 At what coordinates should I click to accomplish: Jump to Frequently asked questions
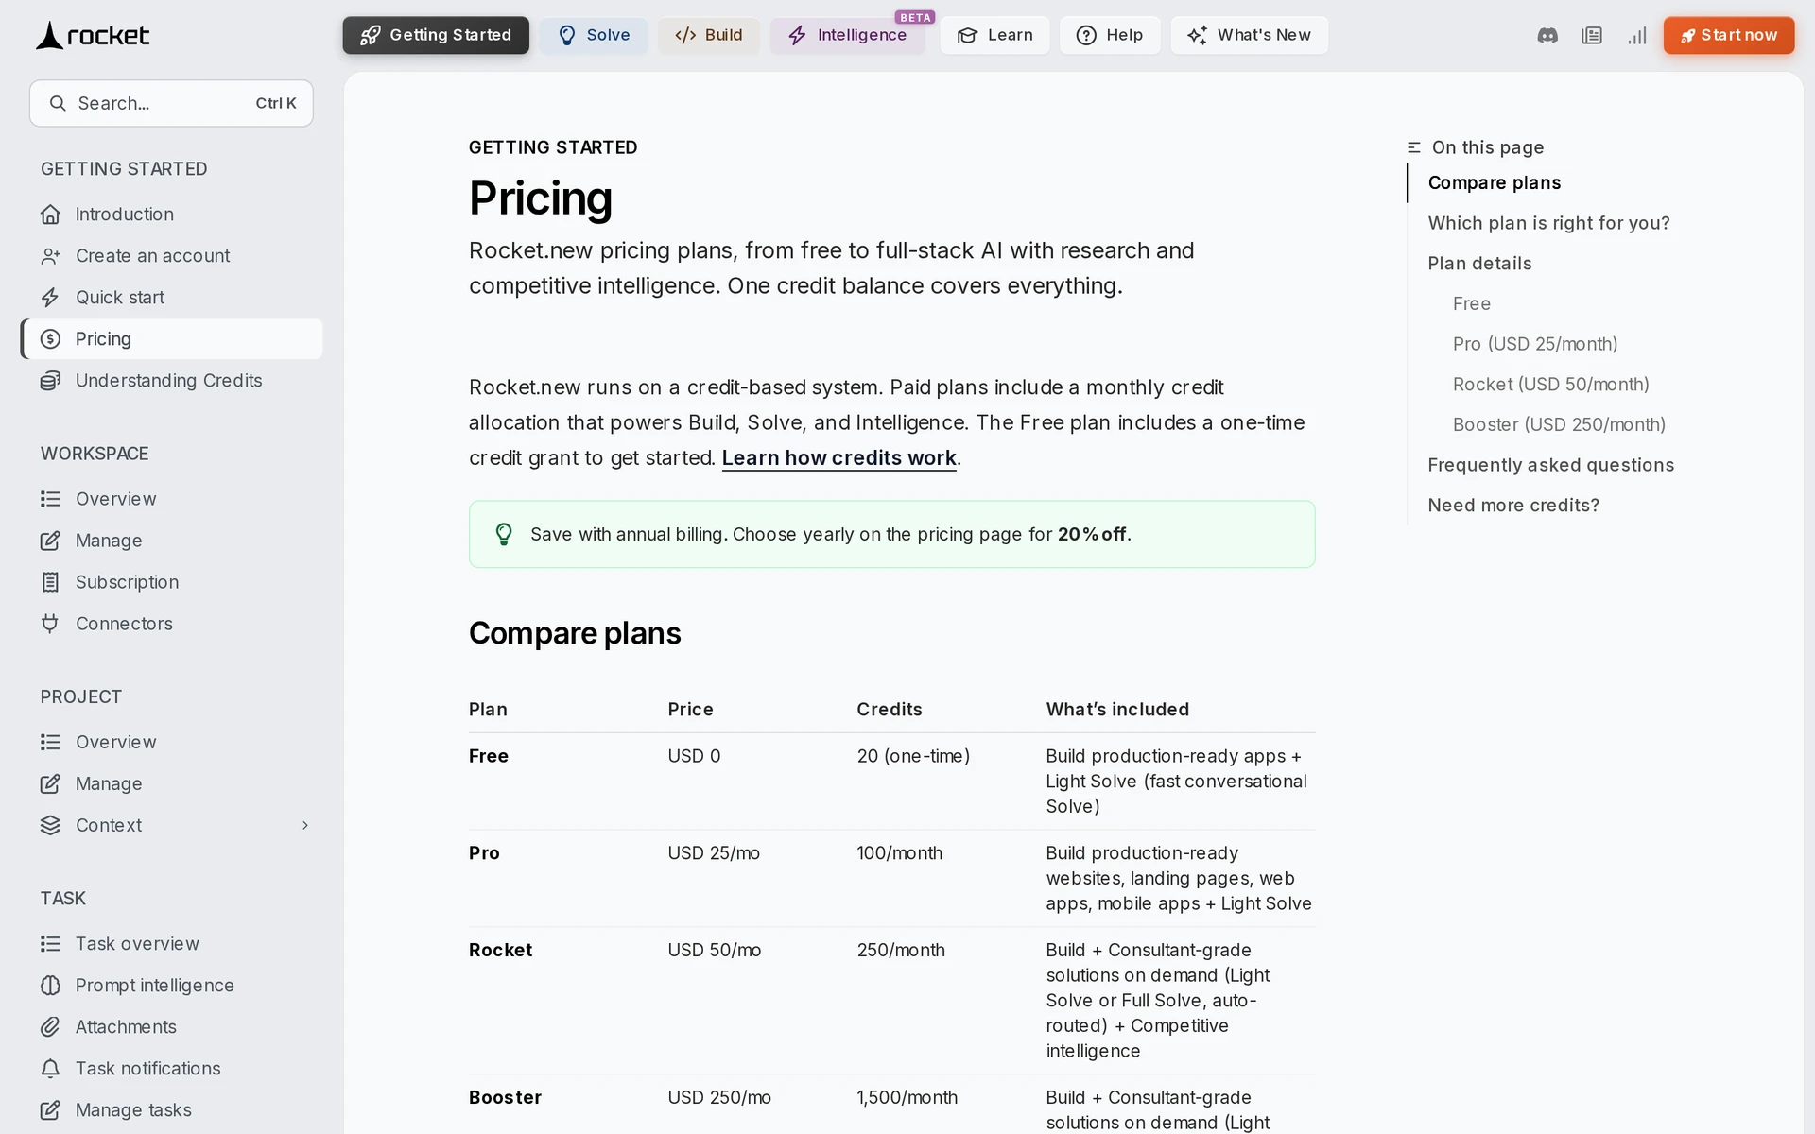[1550, 465]
